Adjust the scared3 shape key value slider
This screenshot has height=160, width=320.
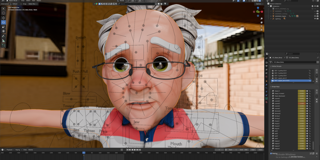[302, 103]
